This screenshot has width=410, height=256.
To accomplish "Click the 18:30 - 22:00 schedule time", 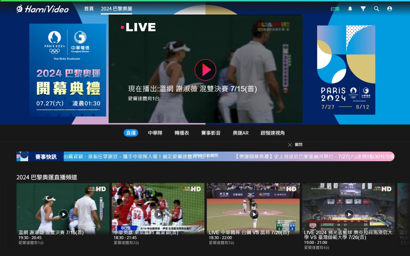I will pyautogui.click(x=220, y=238).
